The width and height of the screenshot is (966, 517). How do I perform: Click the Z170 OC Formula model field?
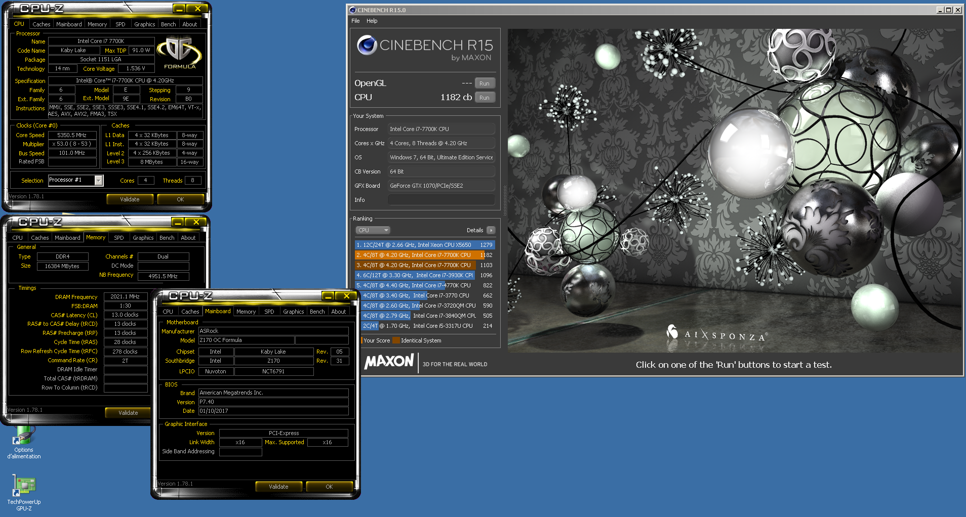pos(246,340)
